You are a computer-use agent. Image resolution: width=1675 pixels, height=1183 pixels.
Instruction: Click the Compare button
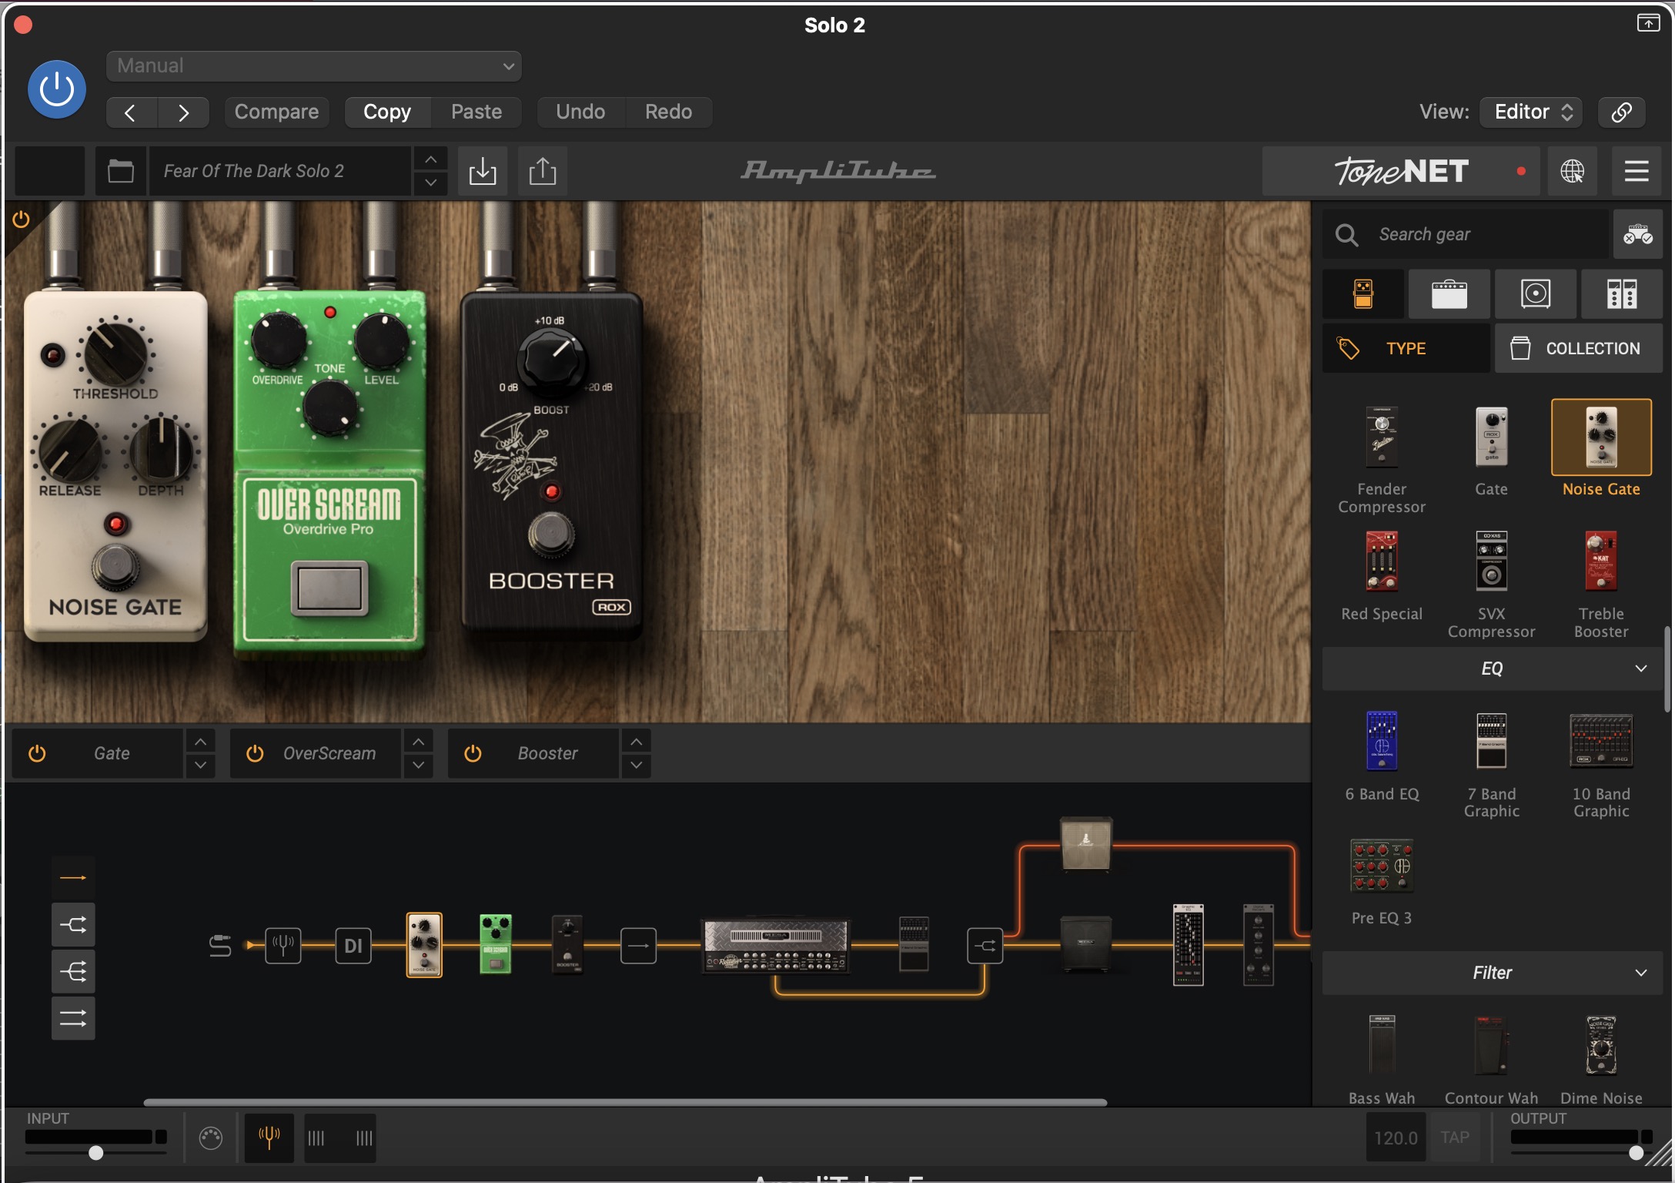coord(276,112)
